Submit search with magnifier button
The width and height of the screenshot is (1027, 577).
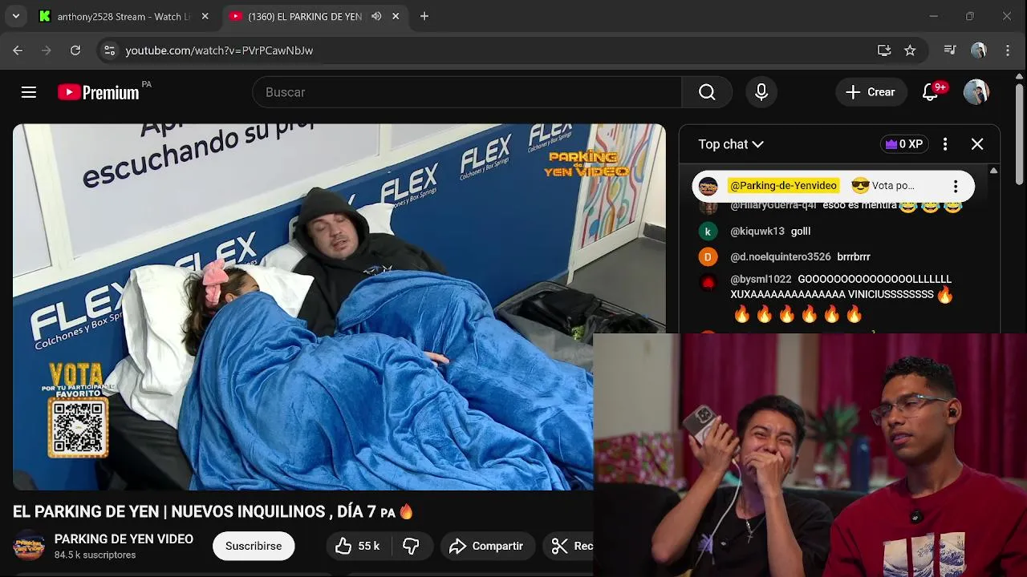click(x=707, y=92)
